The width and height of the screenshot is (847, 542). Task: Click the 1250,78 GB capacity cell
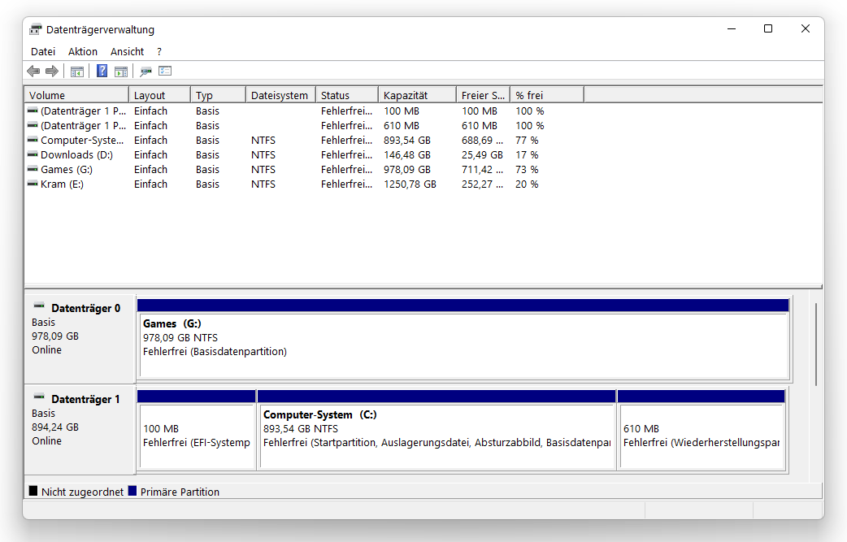pos(410,184)
